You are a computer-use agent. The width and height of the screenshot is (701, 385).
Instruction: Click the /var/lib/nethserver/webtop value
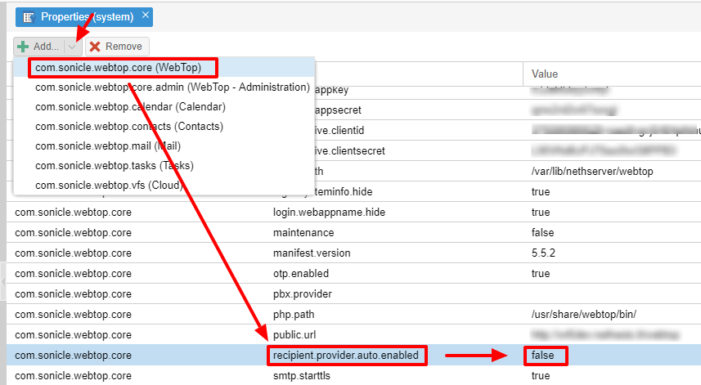tap(592, 172)
